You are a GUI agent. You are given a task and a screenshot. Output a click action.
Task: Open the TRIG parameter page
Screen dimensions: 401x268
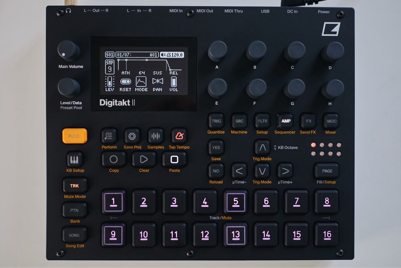(216, 121)
